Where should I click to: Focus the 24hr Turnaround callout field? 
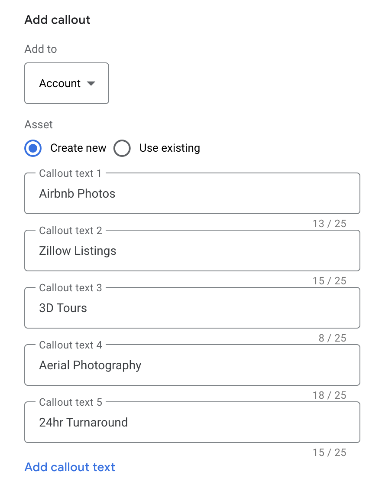pyautogui.click(x=192, y=423)
